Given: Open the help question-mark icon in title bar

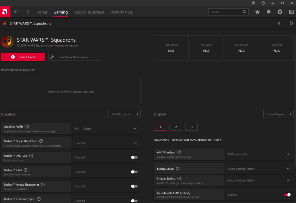Looking at the screenshot, I should click(263, 3).
